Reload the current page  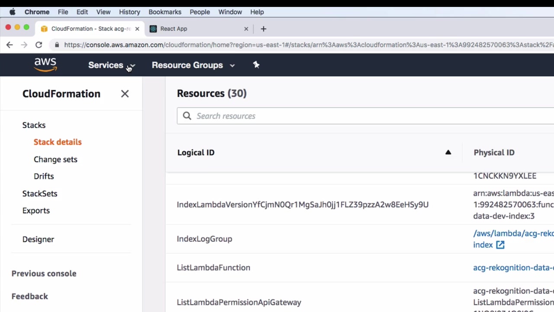(x=39, y=45)
